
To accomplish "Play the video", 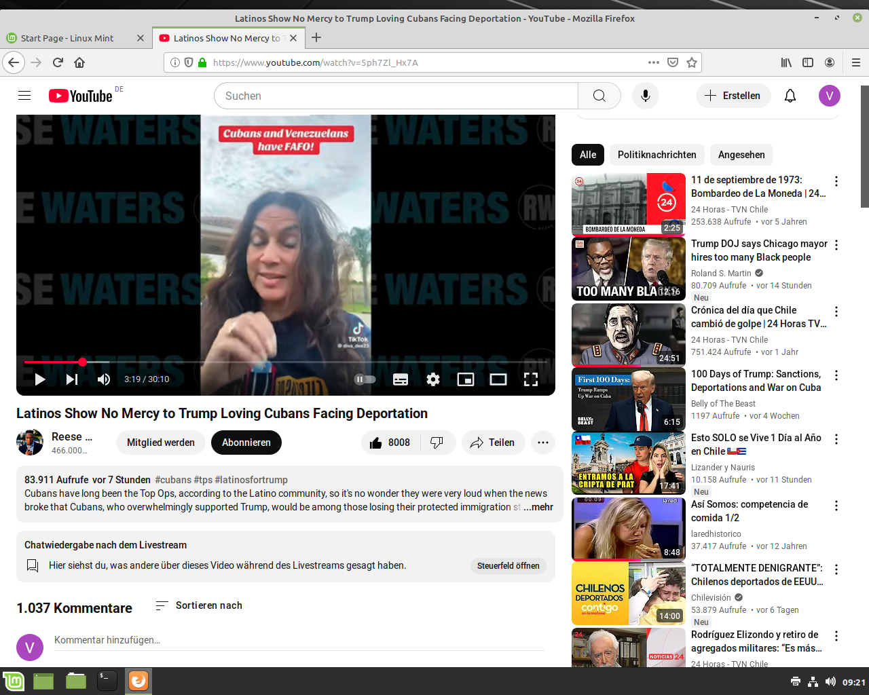I will (x=40, y=379).
